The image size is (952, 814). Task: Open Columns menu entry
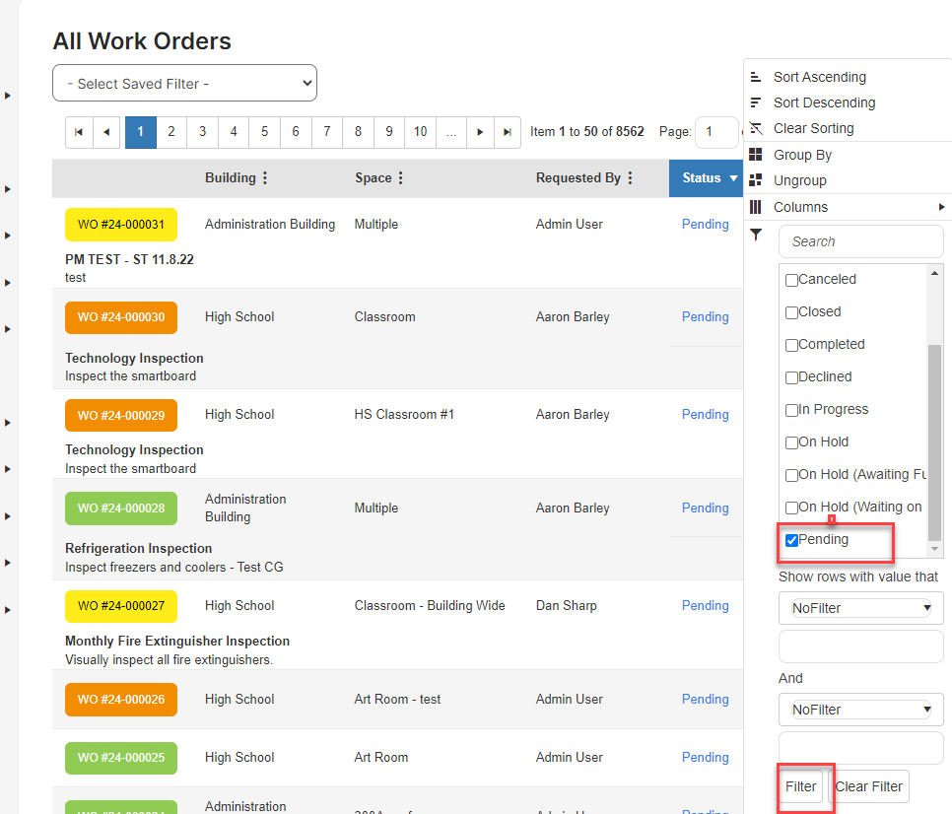pyautogui.click(x=800, y=207)
